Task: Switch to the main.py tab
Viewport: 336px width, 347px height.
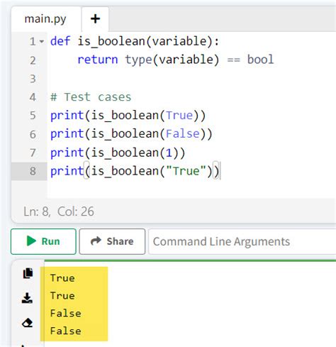Action: tap(45, 19)
